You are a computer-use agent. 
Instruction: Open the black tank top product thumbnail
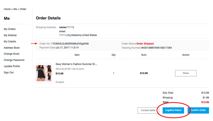tap(44, 73)
